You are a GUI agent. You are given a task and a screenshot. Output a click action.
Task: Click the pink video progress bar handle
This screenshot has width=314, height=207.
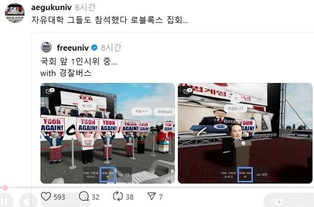coord(5,188)
